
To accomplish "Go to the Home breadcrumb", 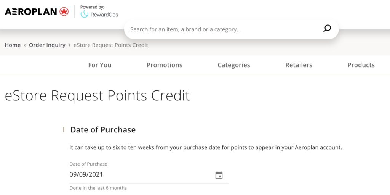I will (13, 45).
